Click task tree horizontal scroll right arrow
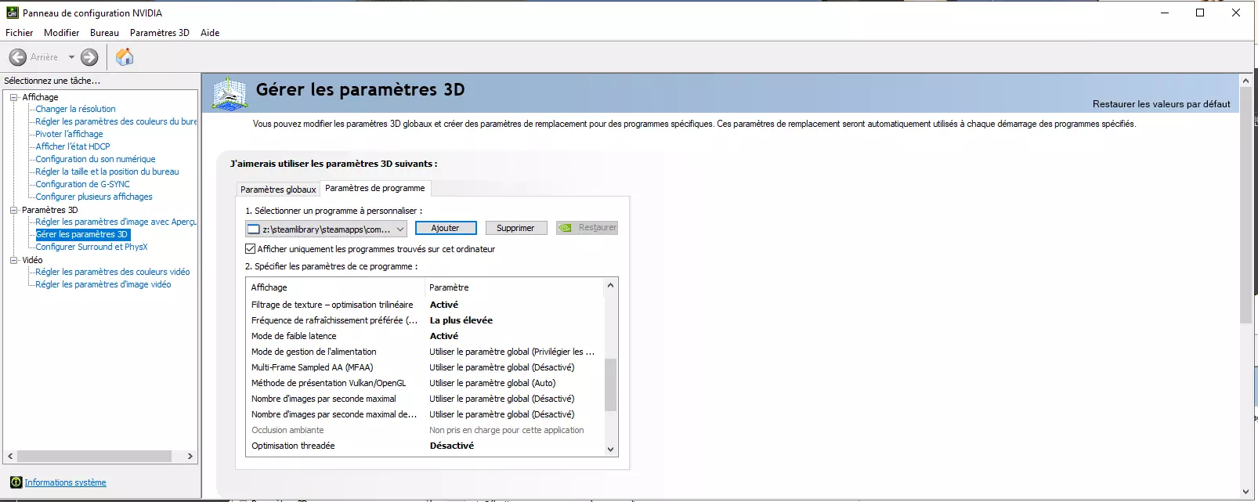The width and height of the screenshot is (1258, 502). click(x=190, y=456)
